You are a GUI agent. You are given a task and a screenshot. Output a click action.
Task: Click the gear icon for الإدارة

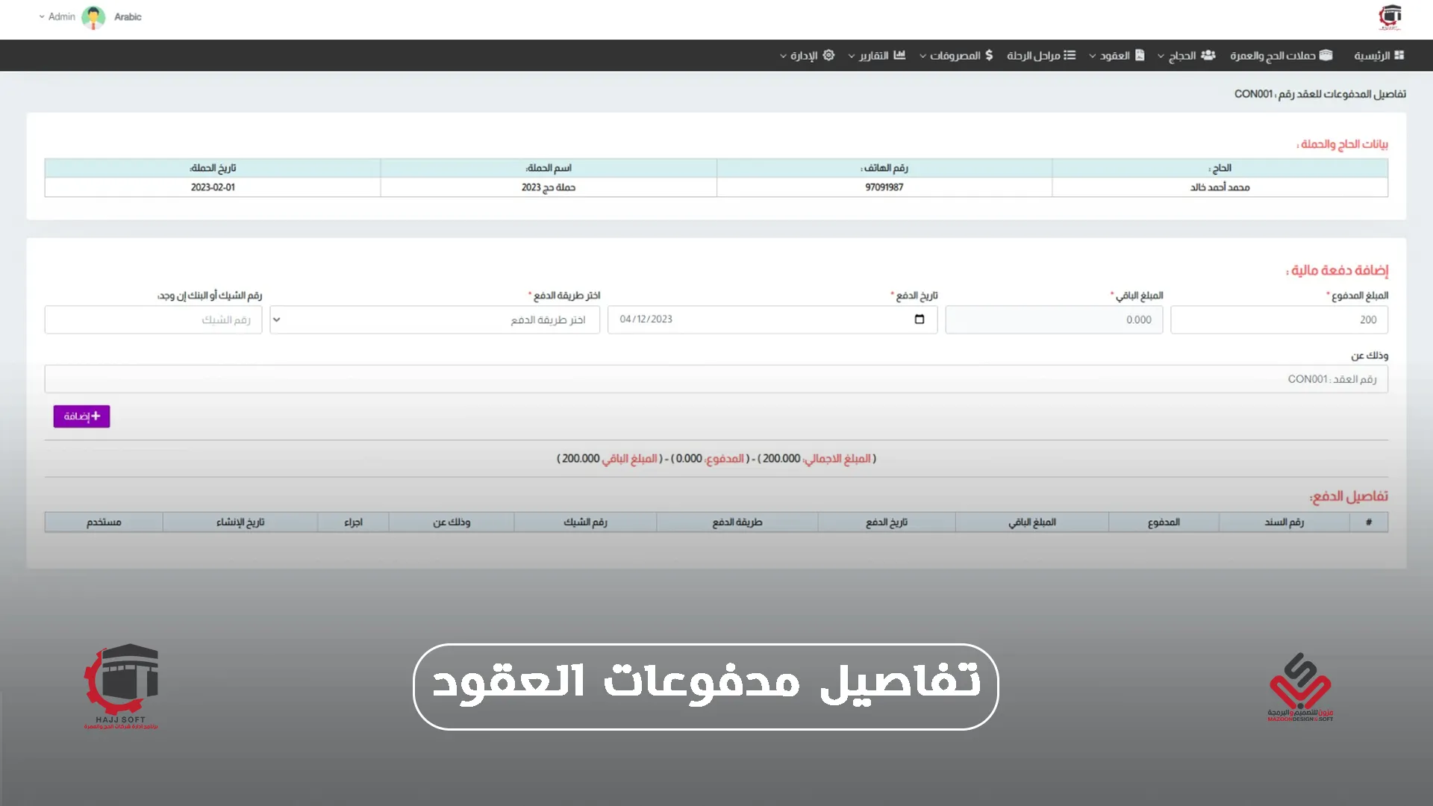(x=828, y=55)
